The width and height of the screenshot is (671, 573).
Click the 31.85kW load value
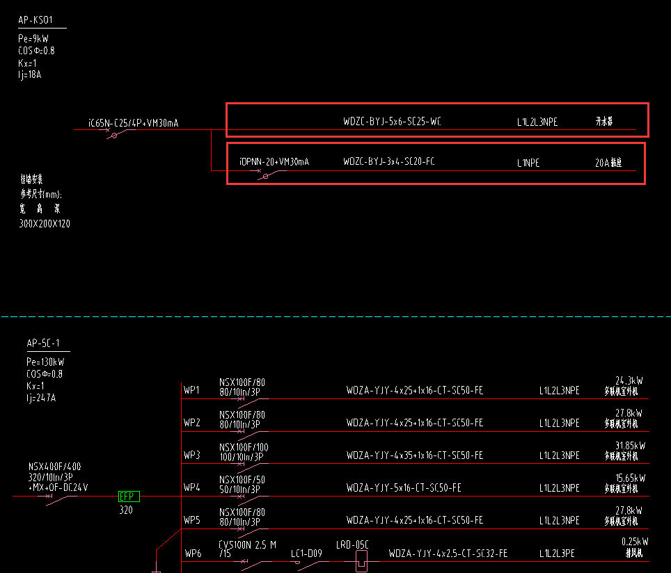[631, 446]
